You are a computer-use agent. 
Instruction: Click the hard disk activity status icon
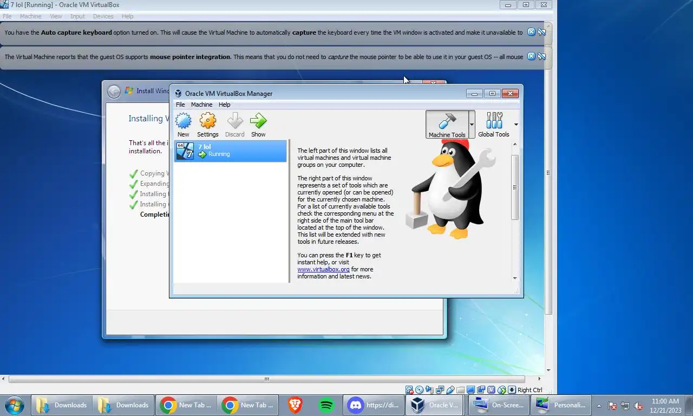click(x=409, y=390)
